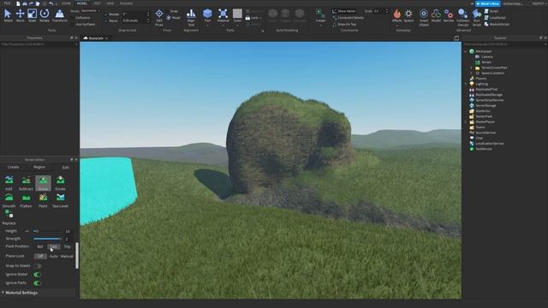This screenshot has width=548, height=308.
Task: Switch to the VIEW ribbon tab
Action: 110,3
